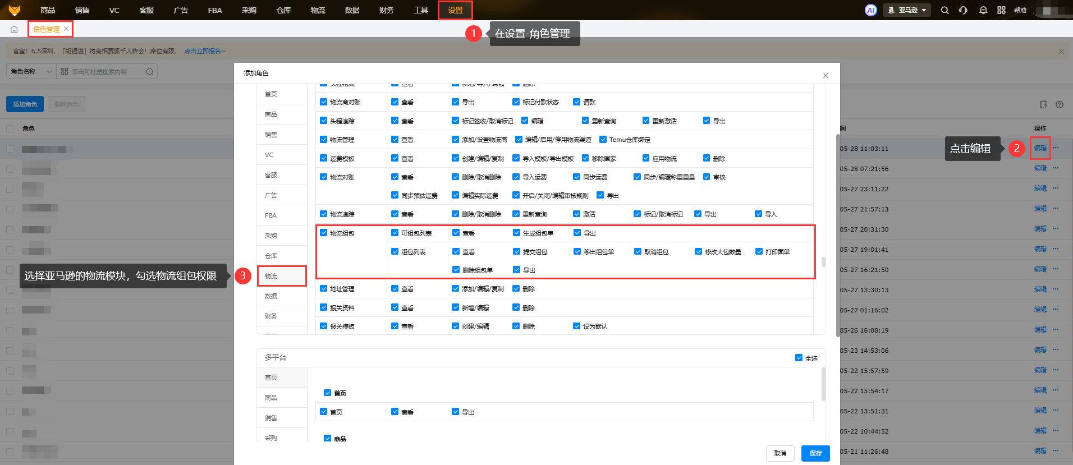Open more actions for the 05-28 11:03:11 row

click(1056, 148)
